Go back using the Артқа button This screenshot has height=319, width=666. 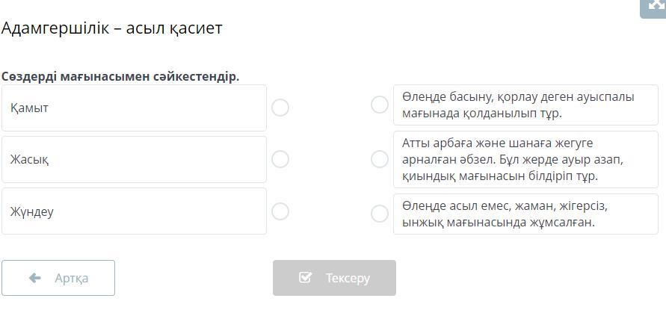[x=58, y=278]
